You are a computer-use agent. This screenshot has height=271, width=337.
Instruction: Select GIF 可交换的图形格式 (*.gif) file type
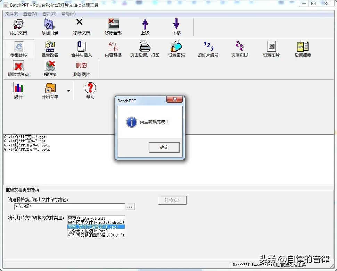pyautogui.click(x=96, y=235)
